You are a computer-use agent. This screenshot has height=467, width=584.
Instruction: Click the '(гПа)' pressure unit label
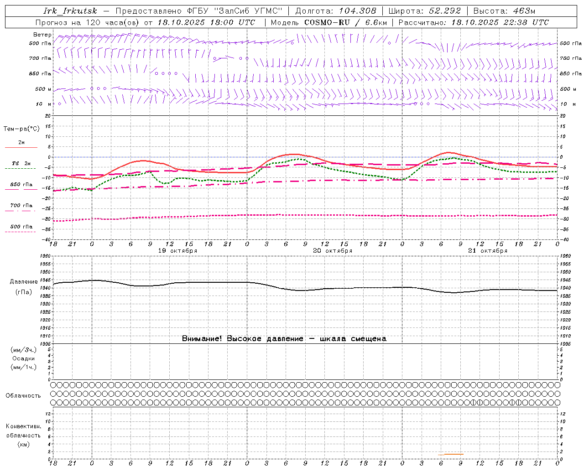(x=24, y=292)
